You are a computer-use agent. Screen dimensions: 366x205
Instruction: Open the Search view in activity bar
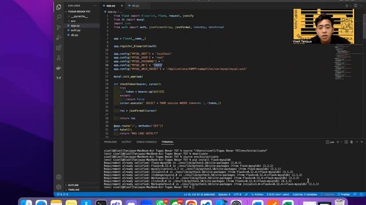pyautogui.click(x=58, y=17)
